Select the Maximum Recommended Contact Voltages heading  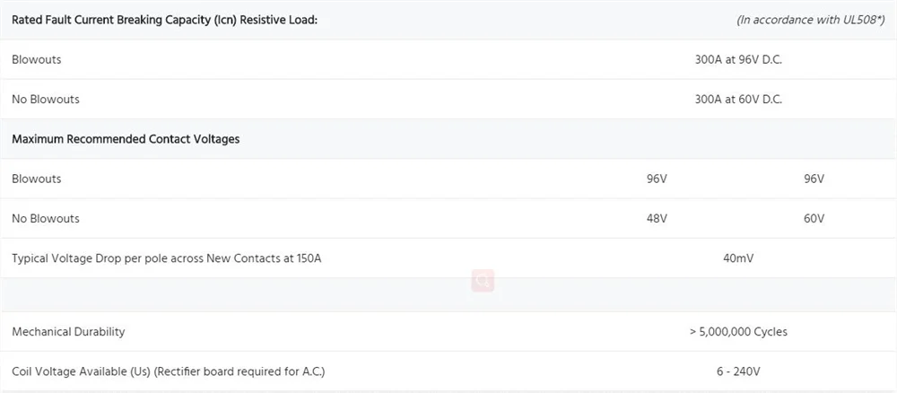click(x=126, y=139)
